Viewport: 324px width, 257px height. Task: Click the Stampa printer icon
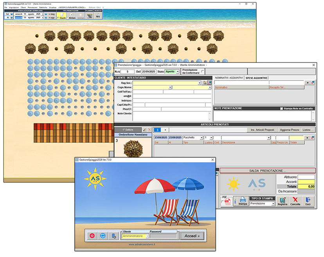click(243, 201)
